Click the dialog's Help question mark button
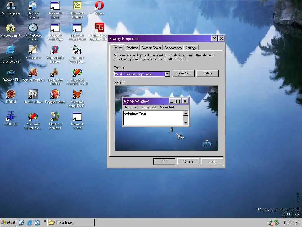Screen dimensions: 302x227 pos(214,39)
